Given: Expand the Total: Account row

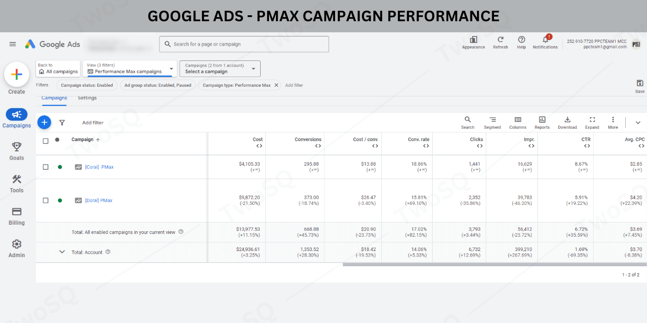Looking at the screenshot, I should (62, 252).
